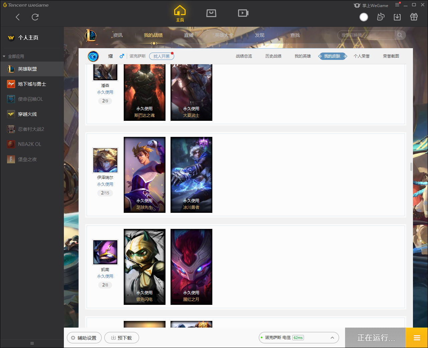Go back with the left arrow
Viewport: 428px width, 348px height.
pos(18,17)
